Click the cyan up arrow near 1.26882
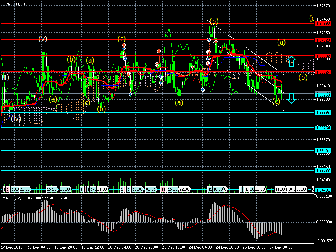336x252 pixels. [291, 61]
